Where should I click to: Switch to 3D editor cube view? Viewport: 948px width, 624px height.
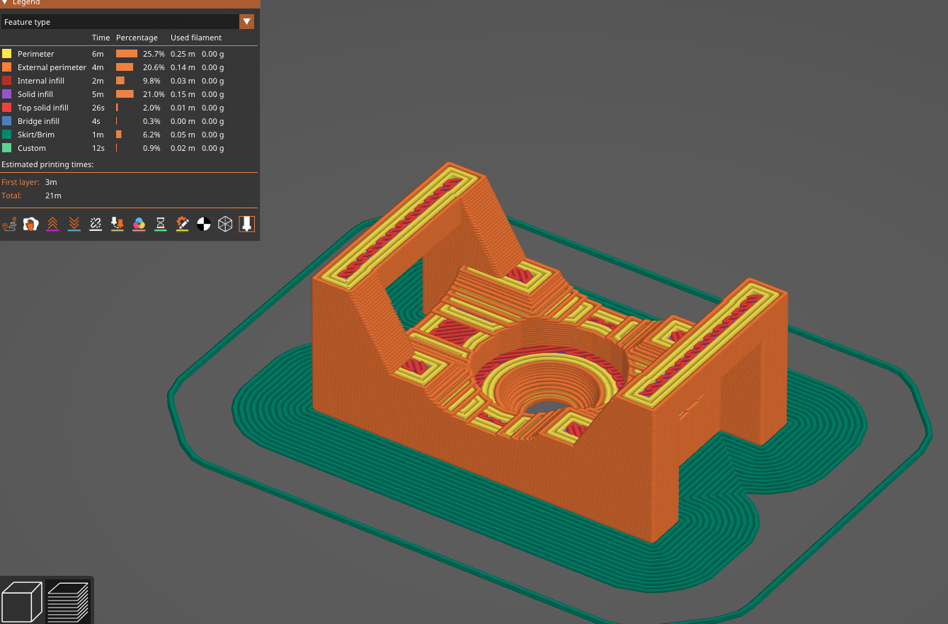(21, 601)
